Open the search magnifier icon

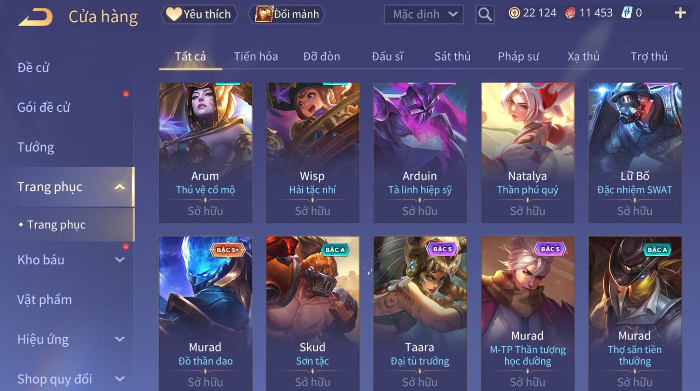click(485, 14)
